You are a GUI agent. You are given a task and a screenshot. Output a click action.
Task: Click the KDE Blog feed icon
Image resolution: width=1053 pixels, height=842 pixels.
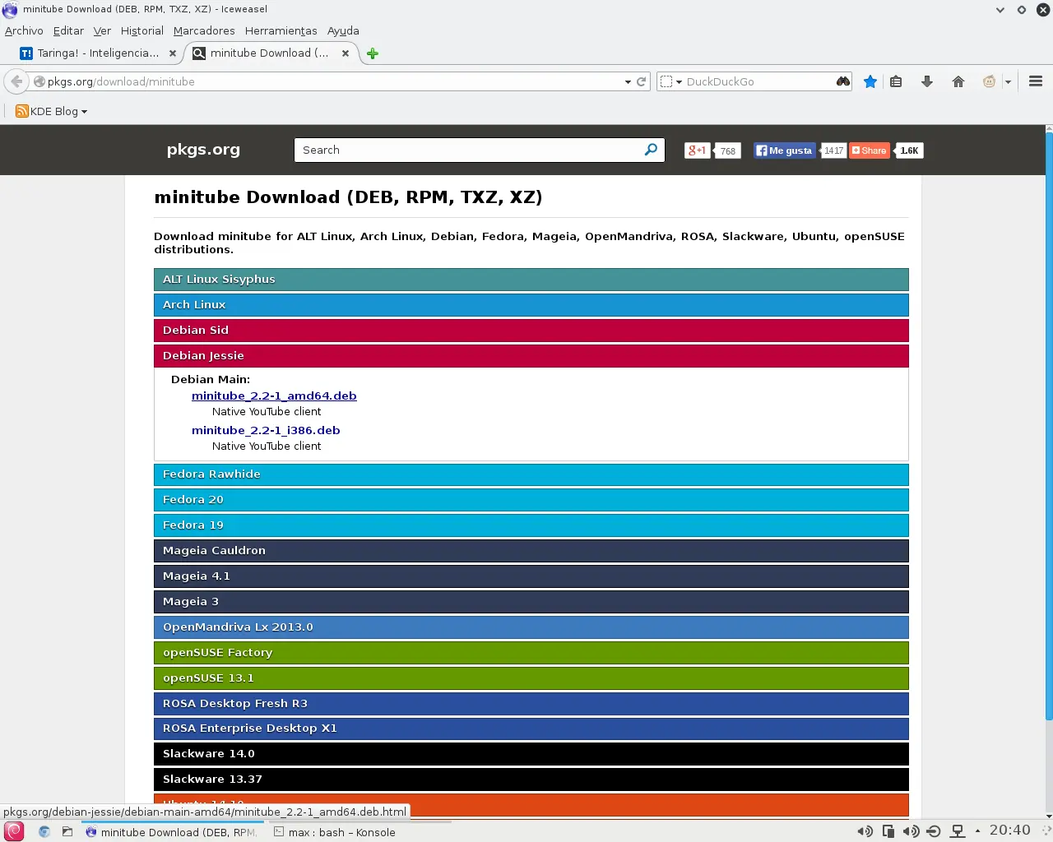click(22, 111)
